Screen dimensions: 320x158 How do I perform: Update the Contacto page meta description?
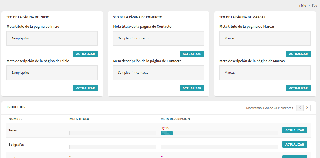(x=192, y=88)
